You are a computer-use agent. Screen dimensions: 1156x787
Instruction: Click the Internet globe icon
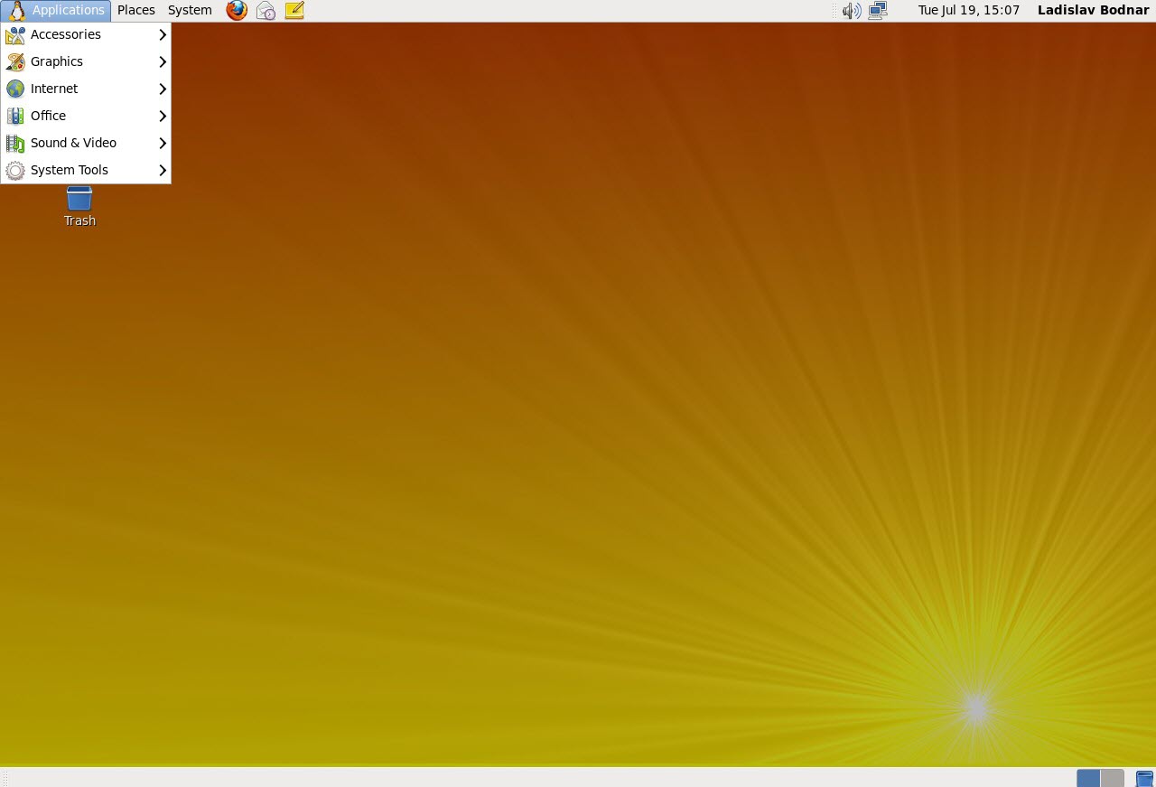click(15, 89)
